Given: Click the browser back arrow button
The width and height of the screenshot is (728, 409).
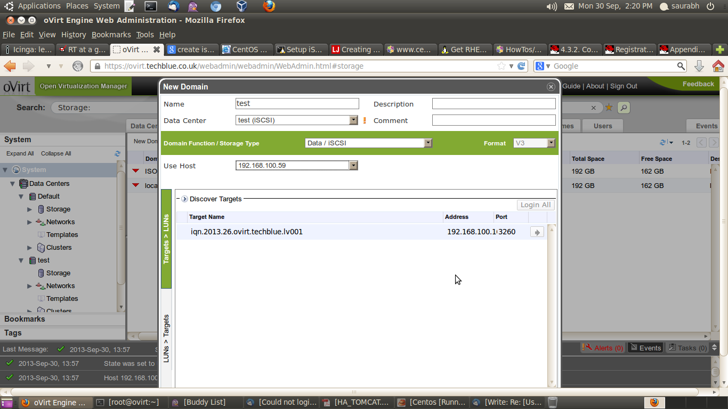Looking at the screenshot, I should (10, 66).
